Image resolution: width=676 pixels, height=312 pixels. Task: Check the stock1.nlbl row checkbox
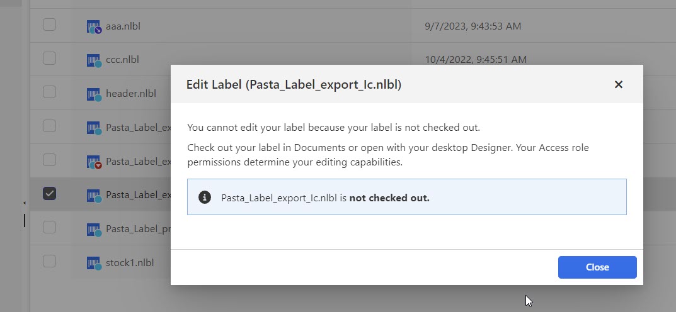click(49, 260)
